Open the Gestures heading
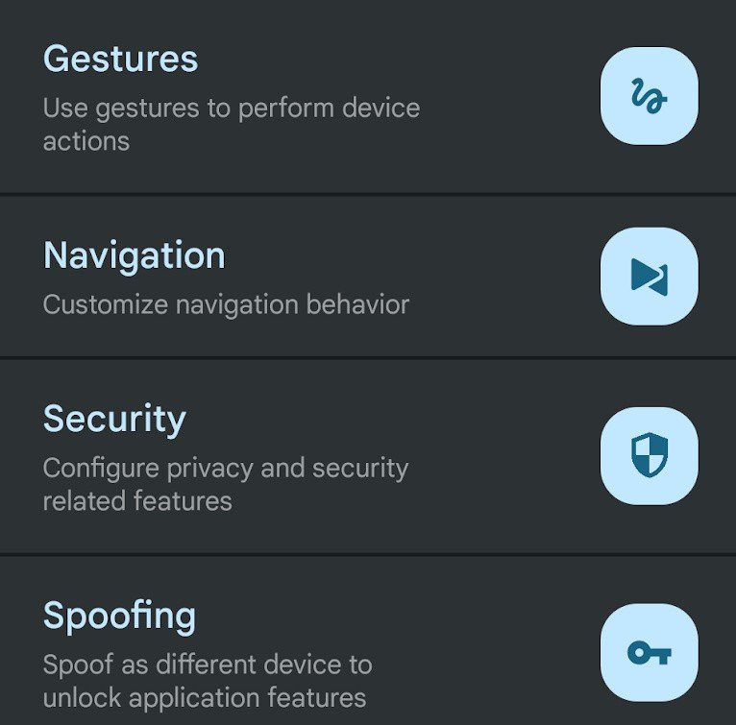 [120, 60]
